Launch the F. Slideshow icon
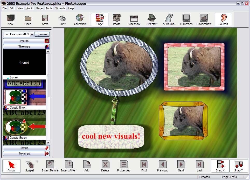This screenshot has height=180, width=250. (204, 19)
